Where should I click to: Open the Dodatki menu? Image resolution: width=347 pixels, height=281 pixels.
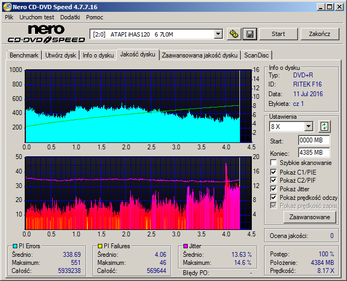pos(70,17)
